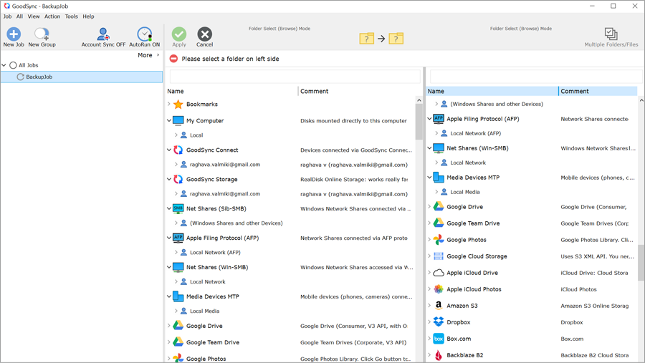Click the New Group icon
Image resolution: width=645 pixels, height=363 pixels.
point(42,34)
